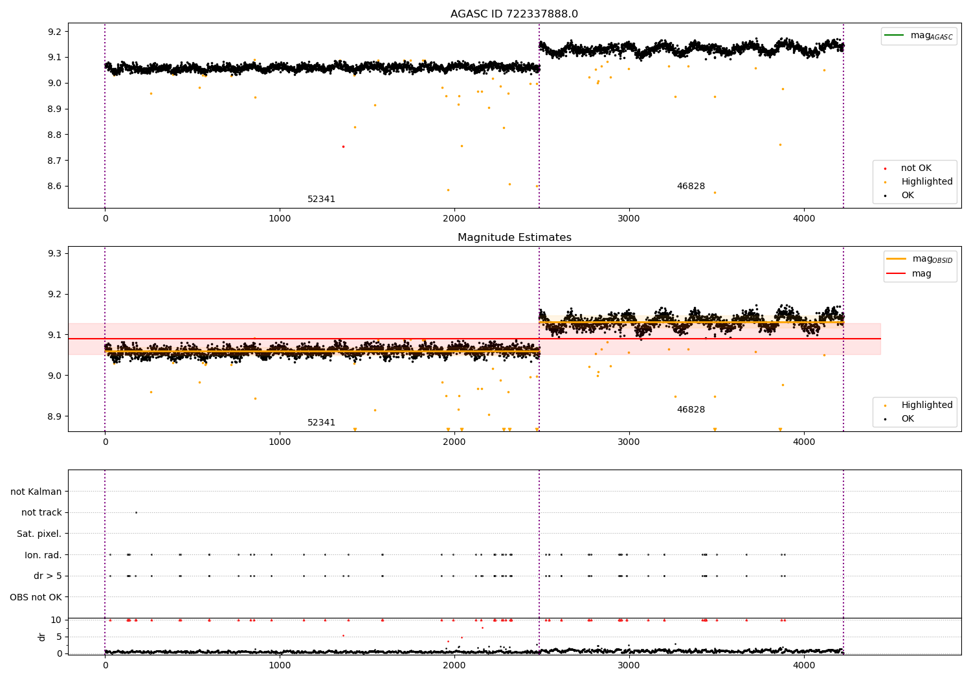The image size is (971, 680).
Task: Click y-tick '8.9' on middle plot
Action: tap(55, 416)
